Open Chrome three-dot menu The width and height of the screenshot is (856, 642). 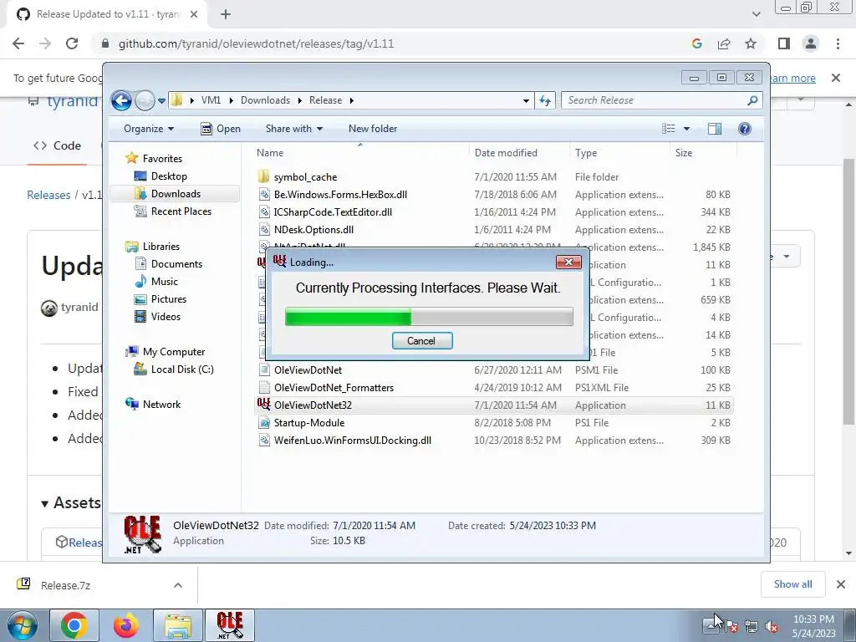point(838,43)
